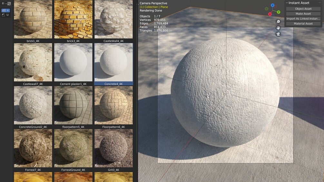Click the zoom magnifier viewport icon

pos(278,22)
